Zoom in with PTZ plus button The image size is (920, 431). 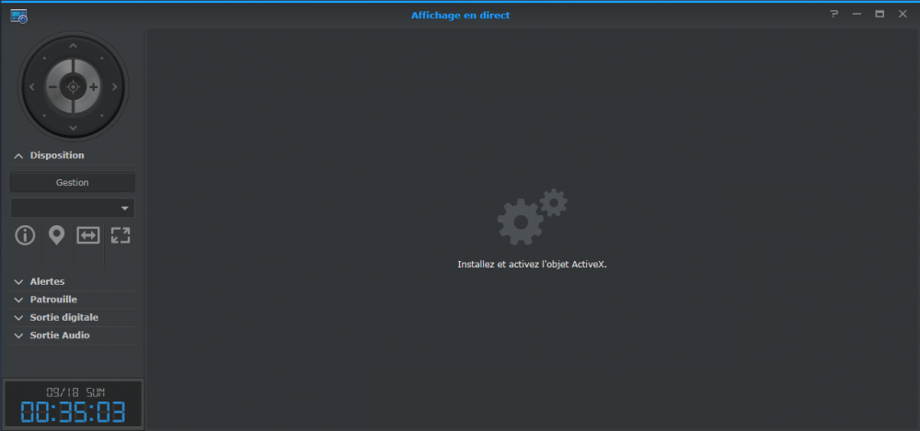[93, 86]
